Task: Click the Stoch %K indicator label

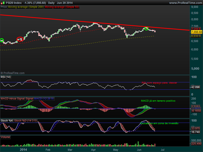Action: point(7,121)
